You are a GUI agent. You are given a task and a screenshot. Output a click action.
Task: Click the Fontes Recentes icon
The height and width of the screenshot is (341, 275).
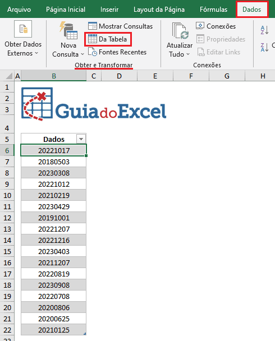pos(93,52)
